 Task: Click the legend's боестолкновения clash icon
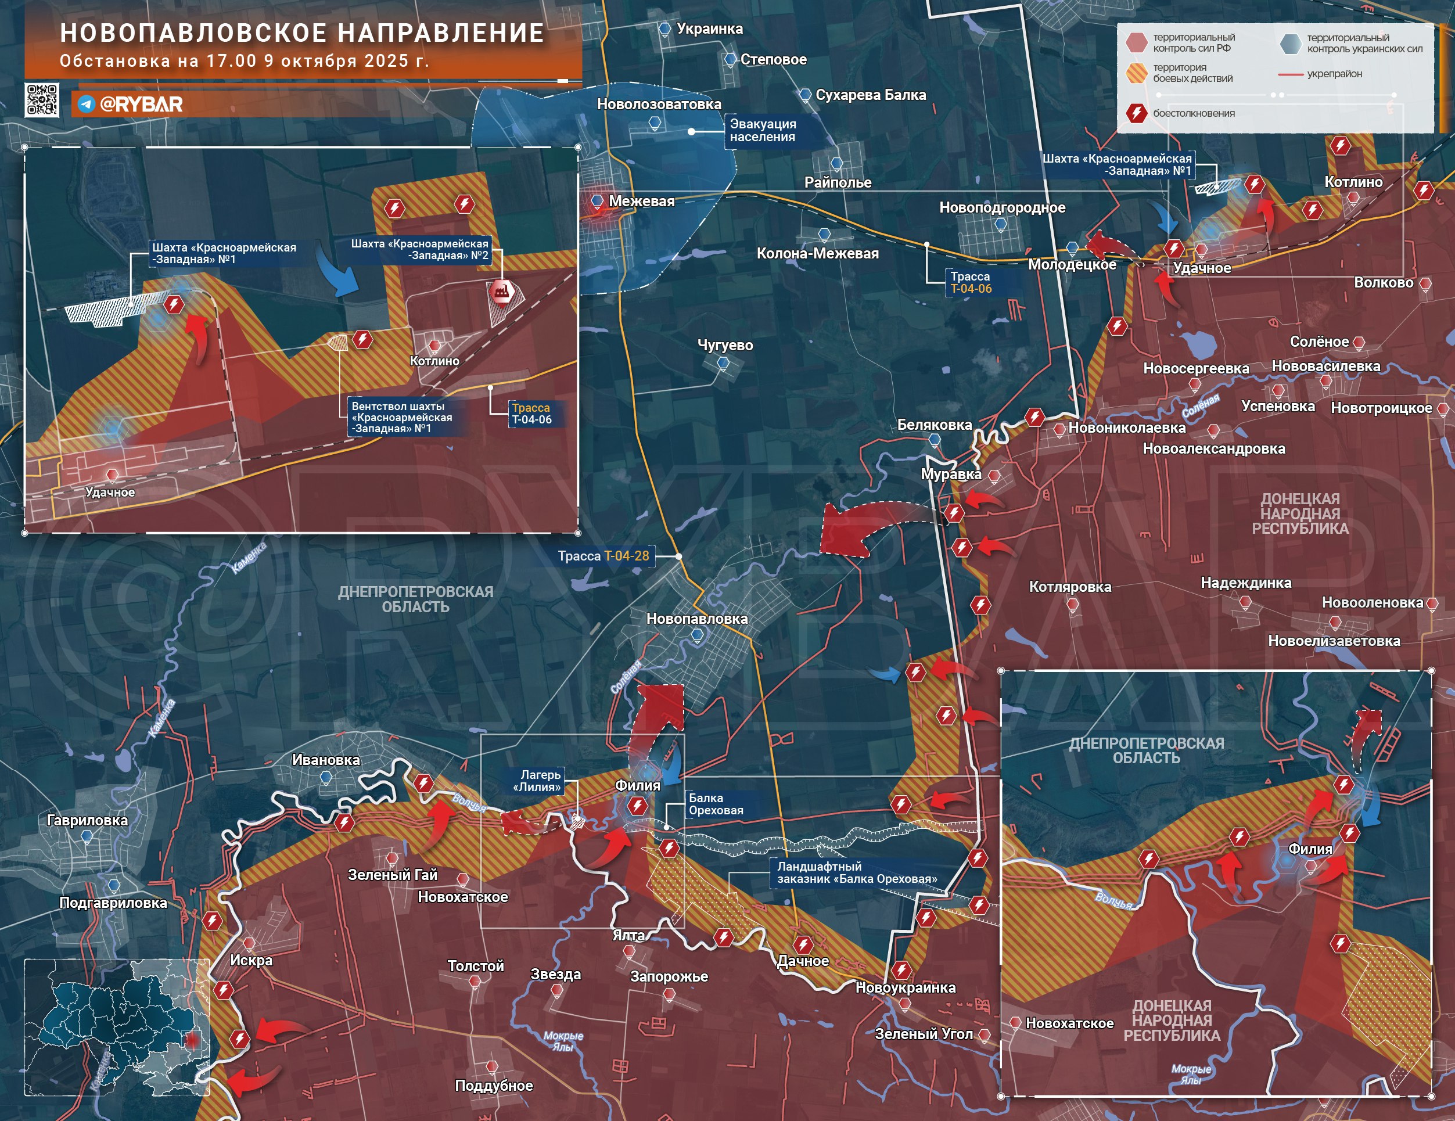1136,113
